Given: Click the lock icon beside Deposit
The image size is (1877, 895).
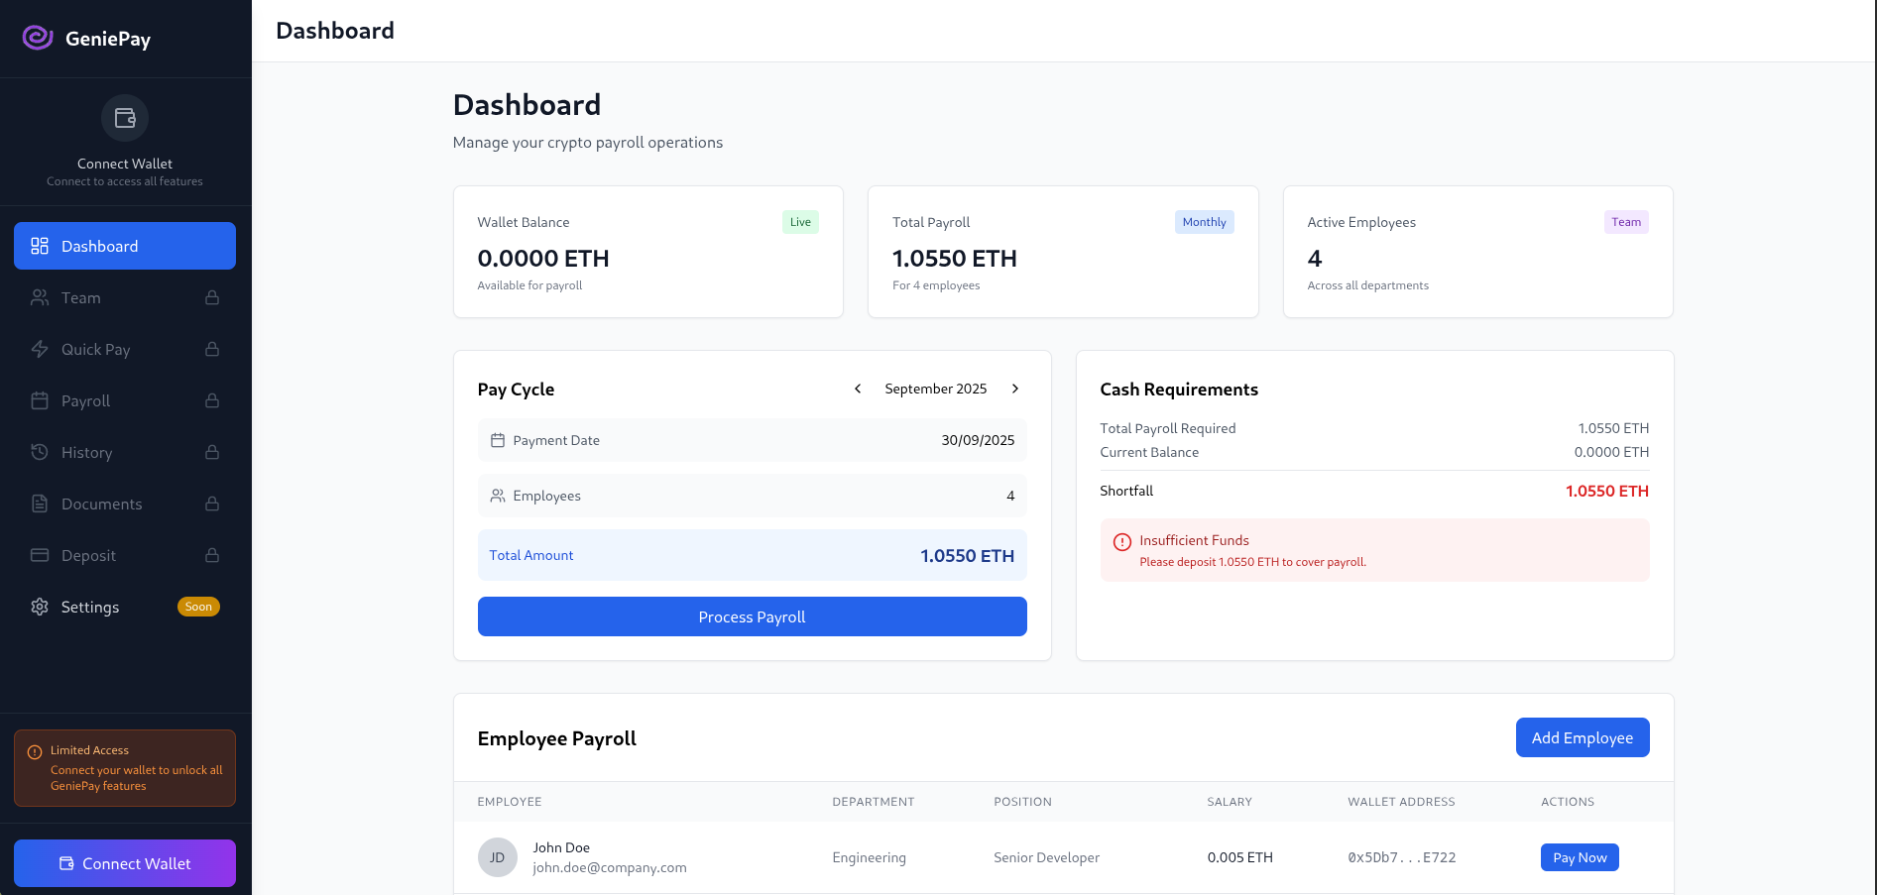Looking at the screenshot, I should [212, 555].
